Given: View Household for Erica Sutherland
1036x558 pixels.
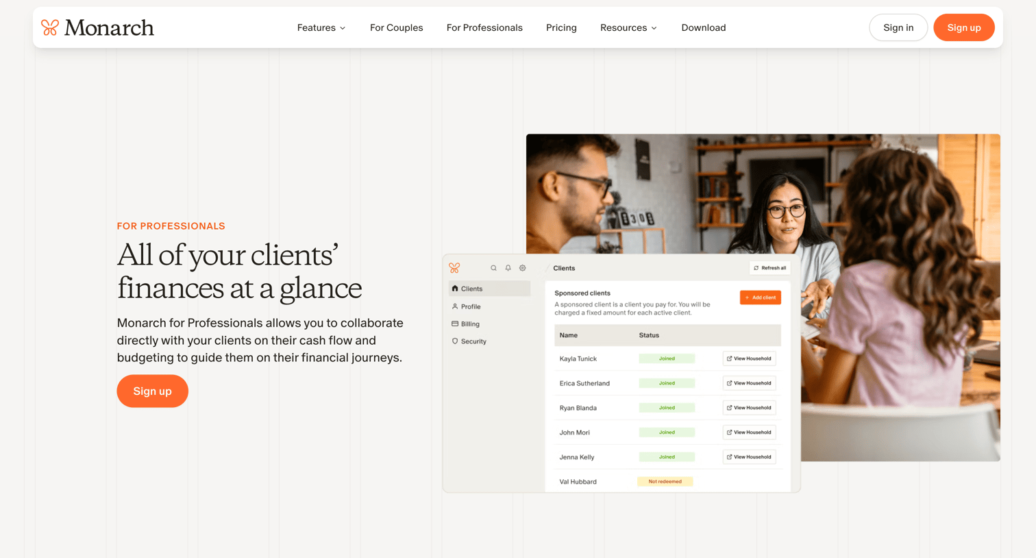Looking at the screenshot, I should (749, 383).
